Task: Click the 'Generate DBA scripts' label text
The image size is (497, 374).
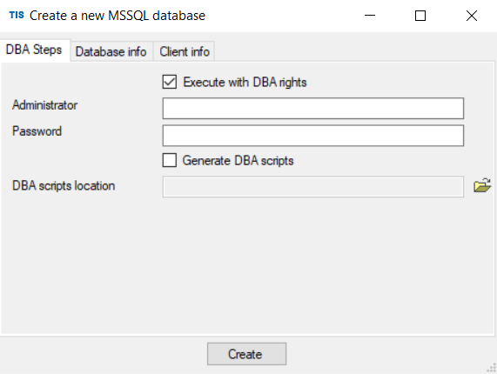Action: [238, 161]
